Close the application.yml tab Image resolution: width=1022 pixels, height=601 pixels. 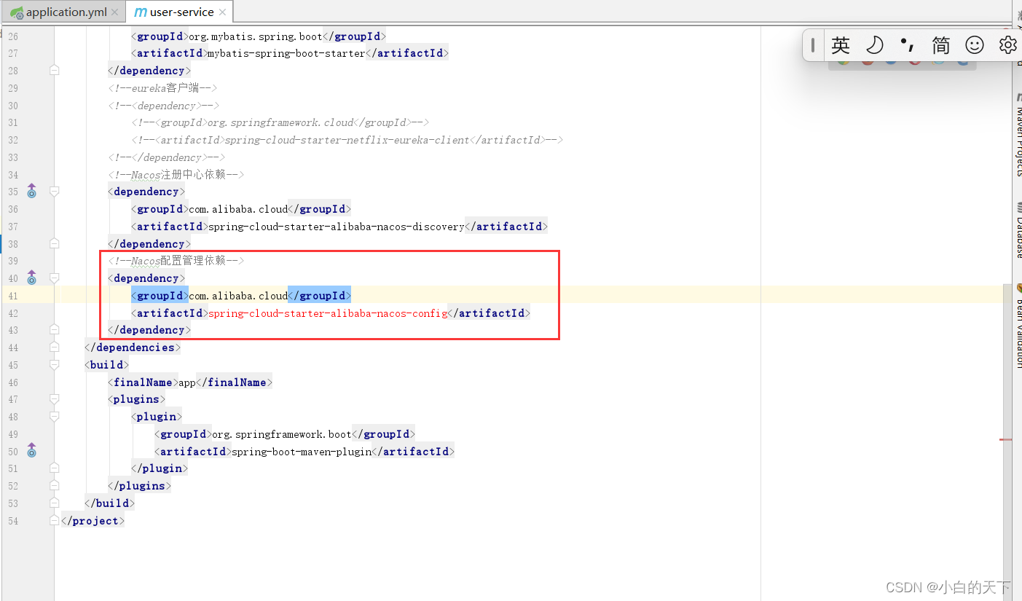pyautogui.click(x=115, y=12)
